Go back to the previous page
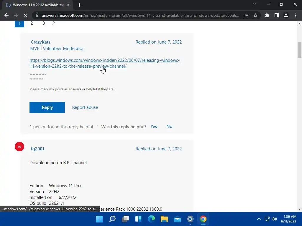 (x=6, y=15)
